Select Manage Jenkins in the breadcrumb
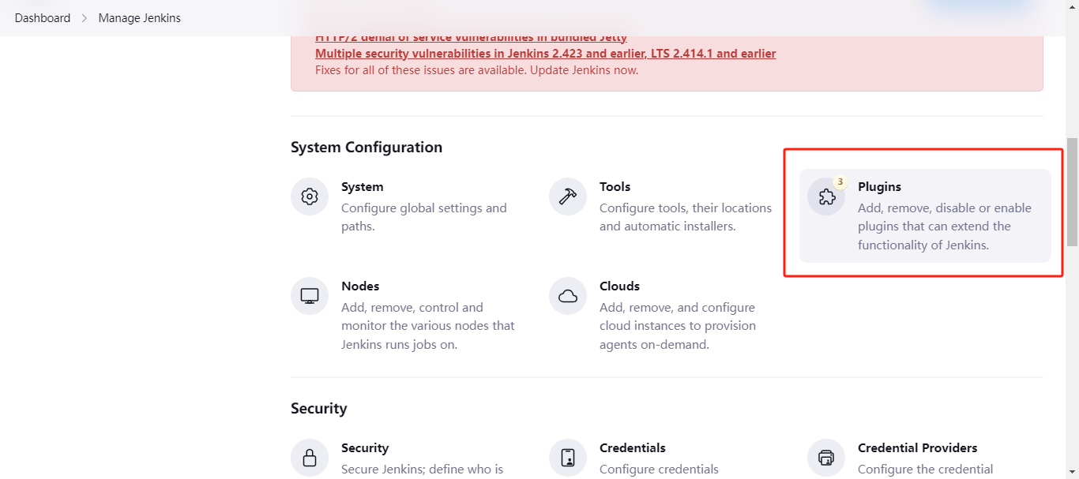This screenshot has height=479, width=1079. [139, 18]
